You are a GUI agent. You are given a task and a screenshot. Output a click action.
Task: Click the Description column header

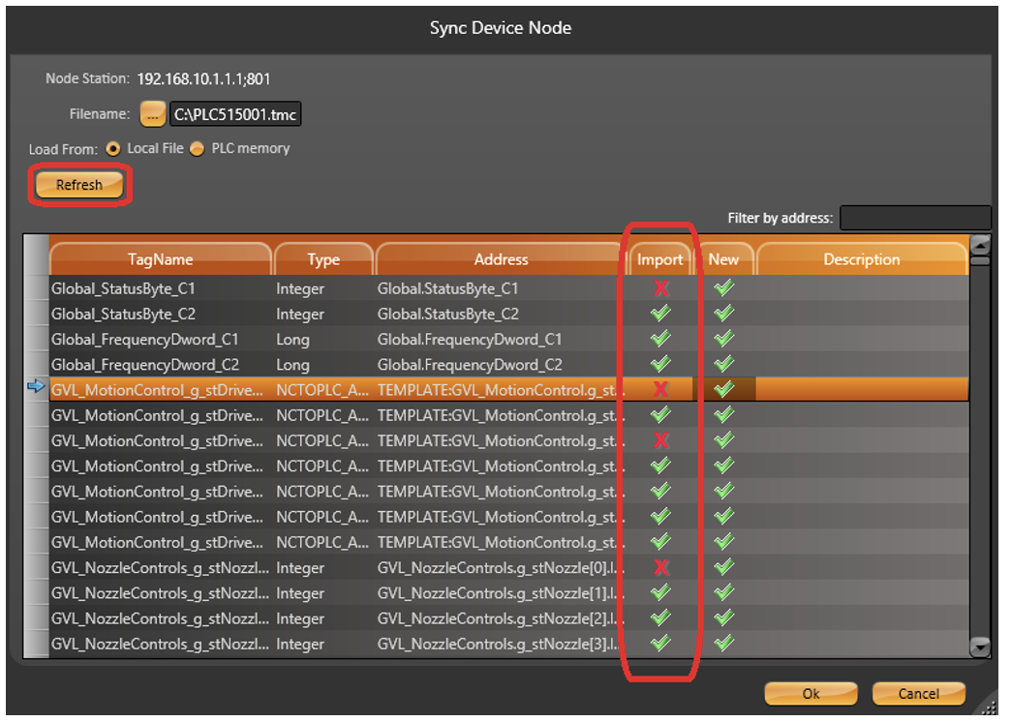tap(862, 259)
